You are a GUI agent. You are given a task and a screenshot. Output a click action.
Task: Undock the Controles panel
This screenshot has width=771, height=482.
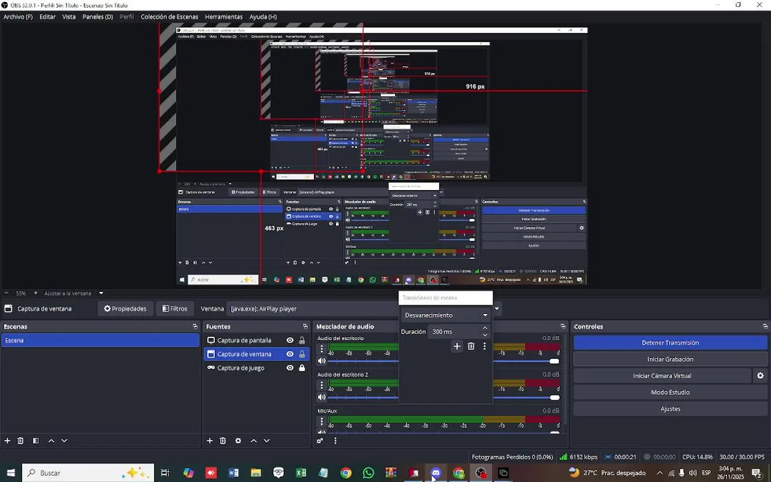click(x=765, y=326)
